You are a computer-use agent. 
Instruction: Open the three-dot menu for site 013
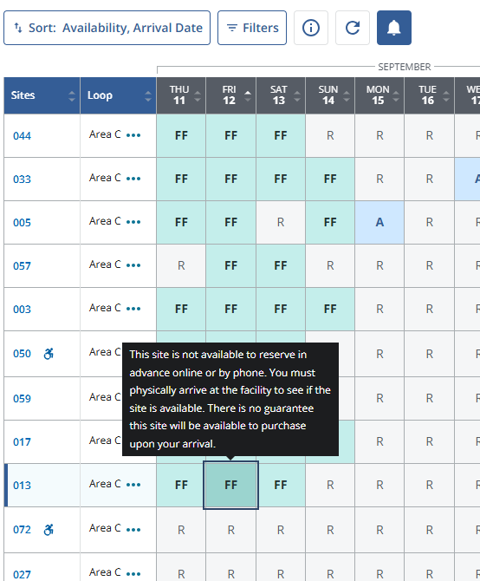133,485
